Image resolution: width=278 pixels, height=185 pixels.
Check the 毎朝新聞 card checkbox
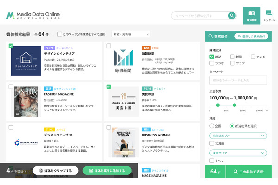(x=108, y=46)
